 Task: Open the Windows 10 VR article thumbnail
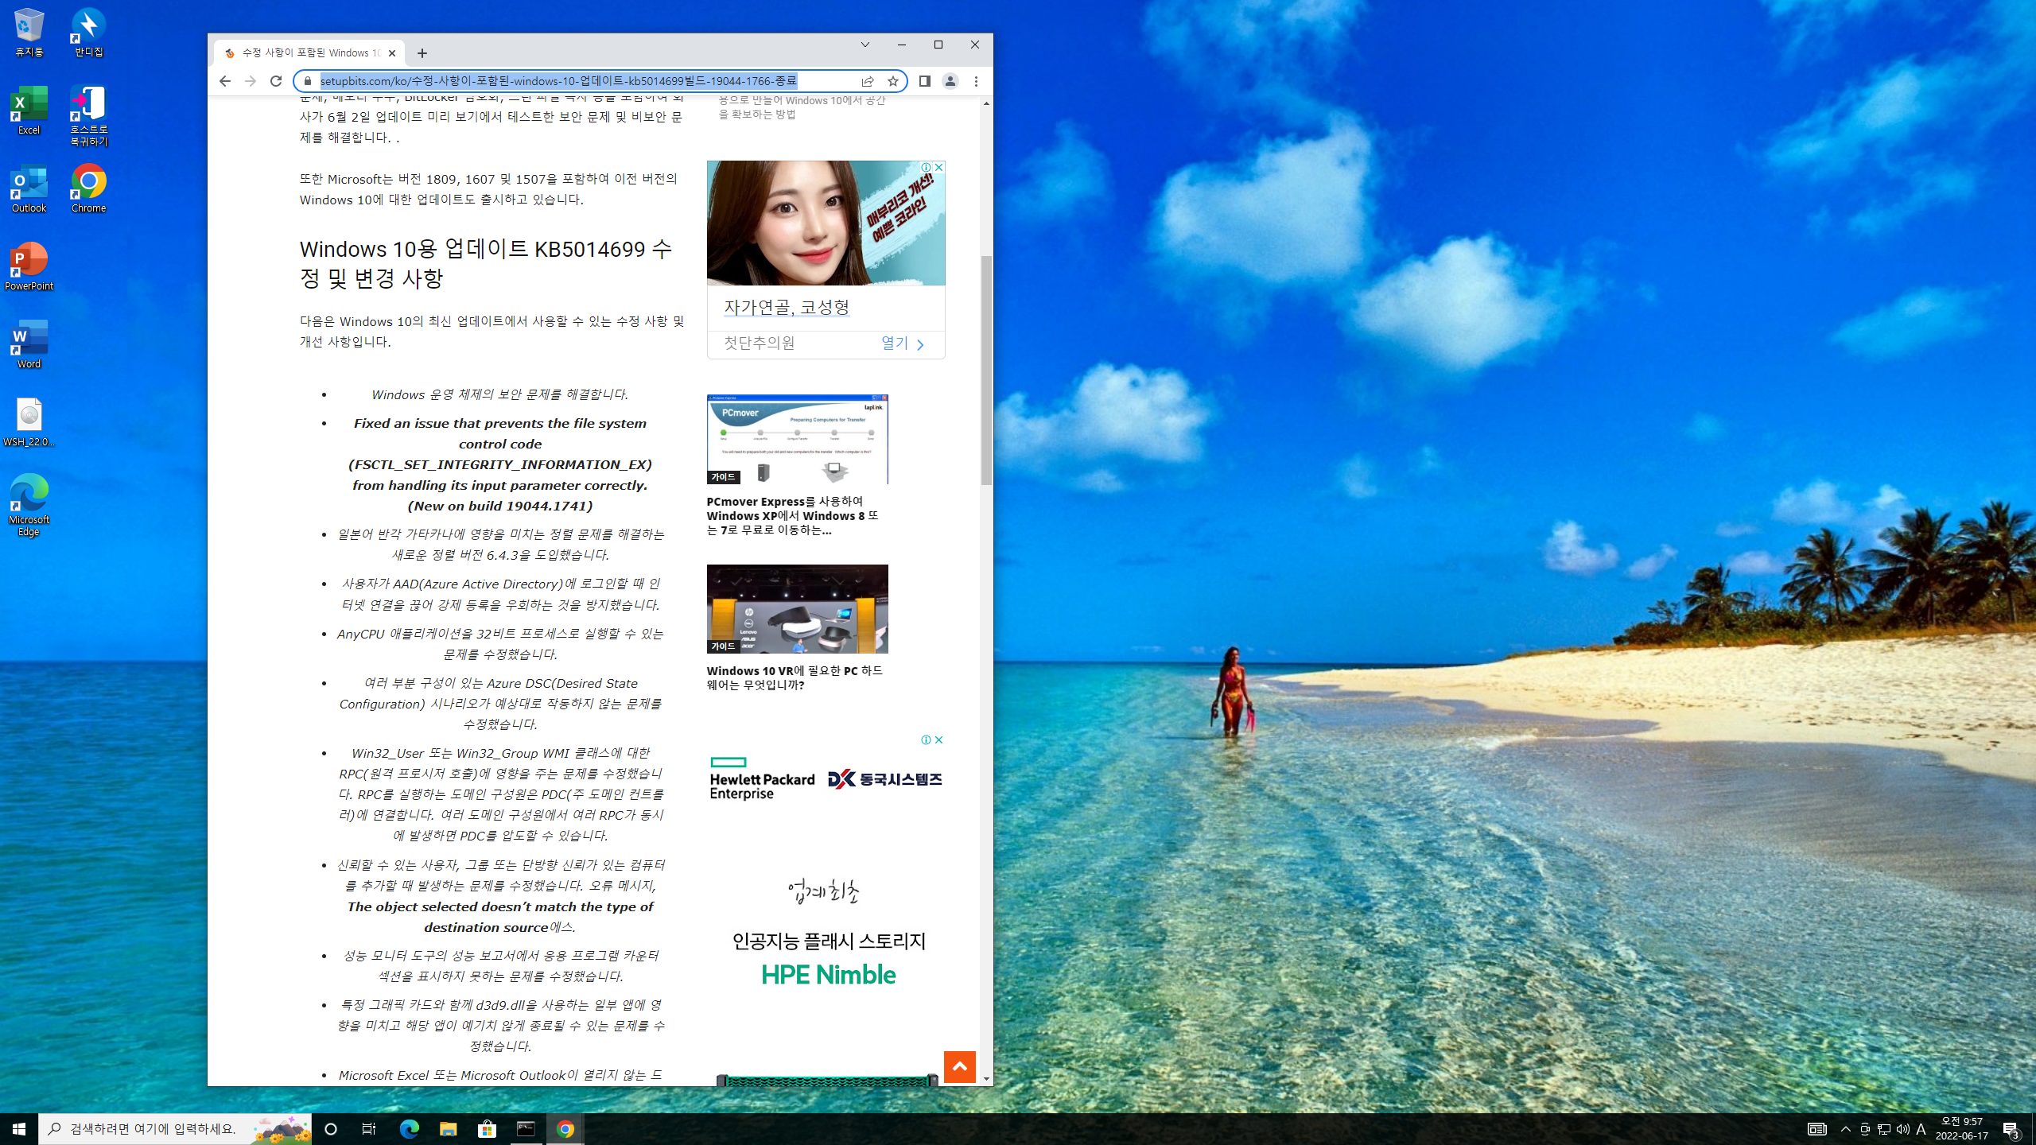797,609
